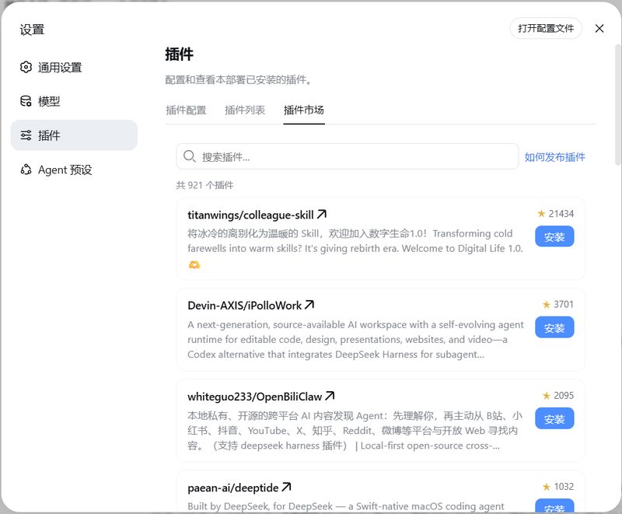The width and height of the screenshot is (622, 514).
Task: Click the OpenBiliClaw description text
Action: [355, 431]
